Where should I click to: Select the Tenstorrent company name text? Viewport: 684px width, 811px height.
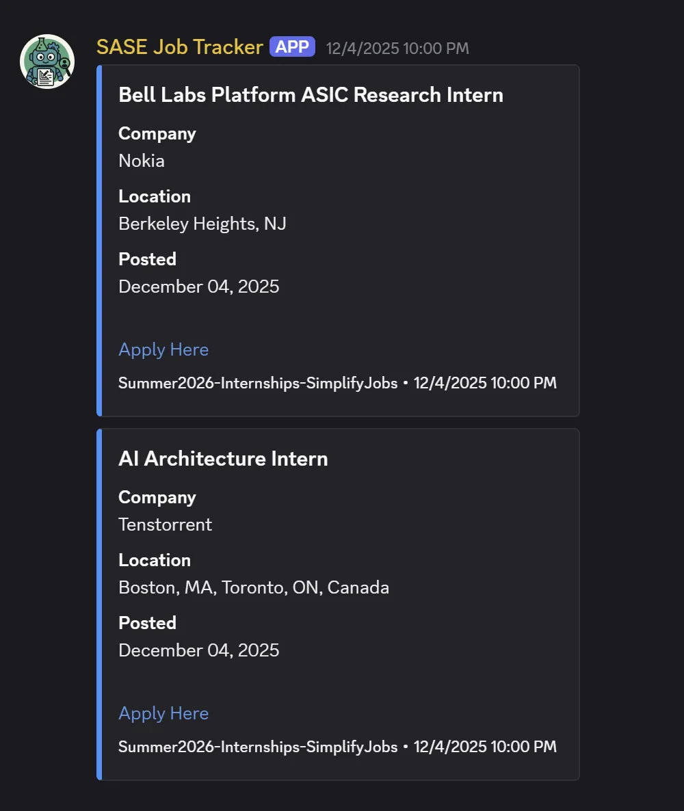(165, 524)
